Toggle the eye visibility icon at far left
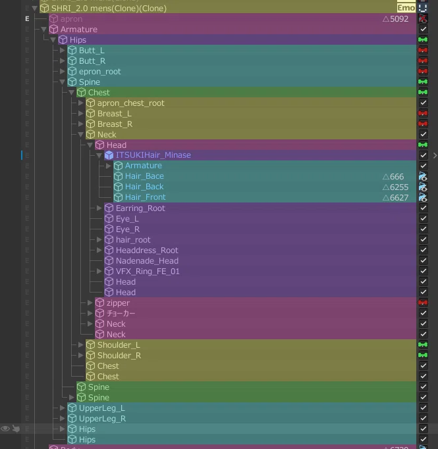 coord(5,429)
